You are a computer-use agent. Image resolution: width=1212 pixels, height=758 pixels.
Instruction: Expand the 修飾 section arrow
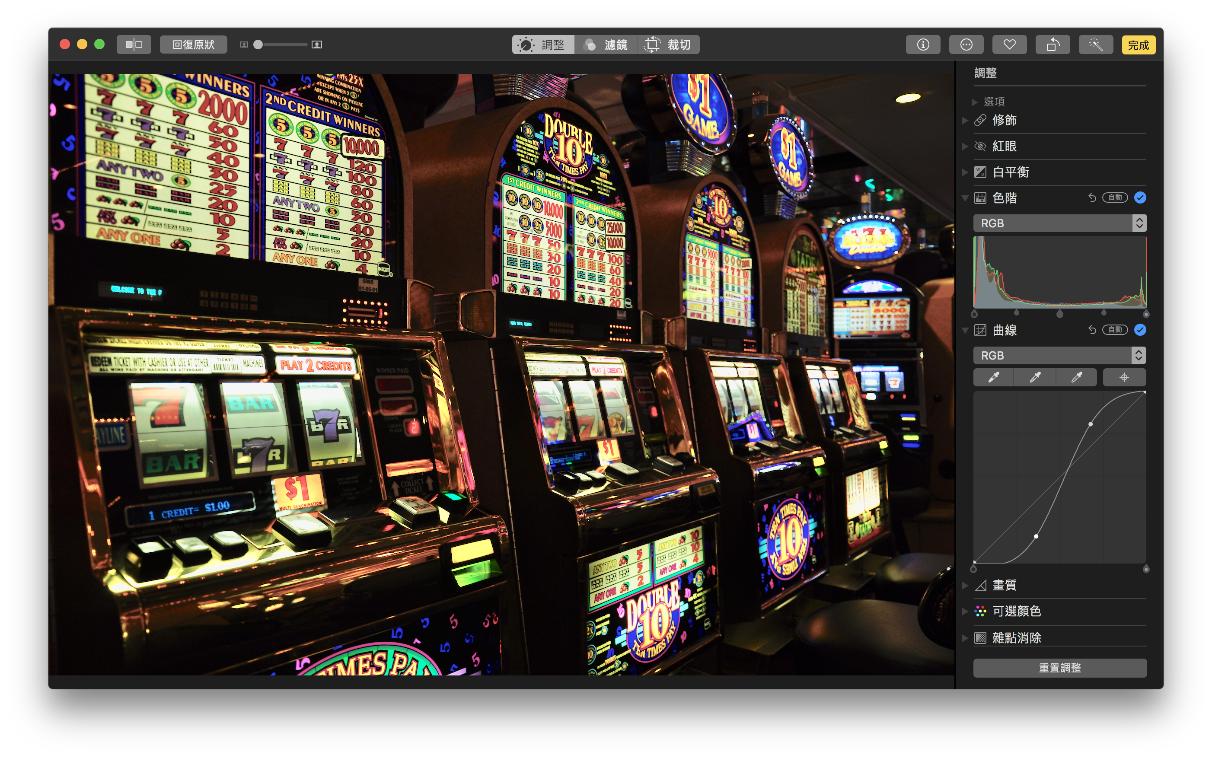coord(965,120)
